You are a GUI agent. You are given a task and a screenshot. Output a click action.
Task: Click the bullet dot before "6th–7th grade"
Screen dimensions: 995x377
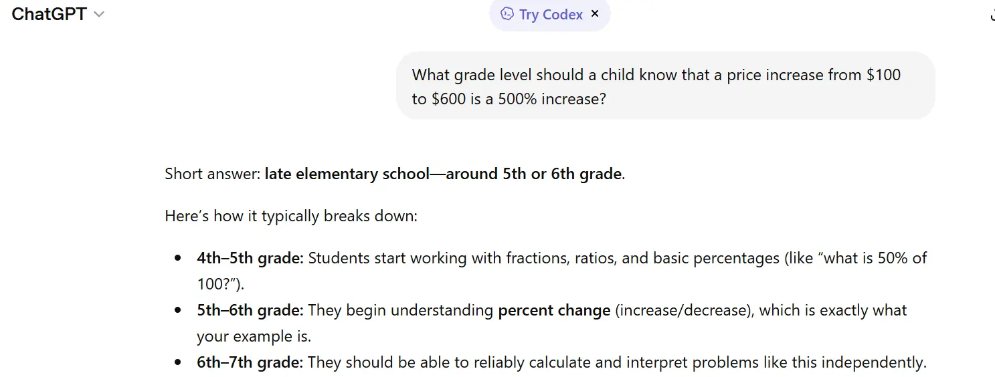click(177, 362)
